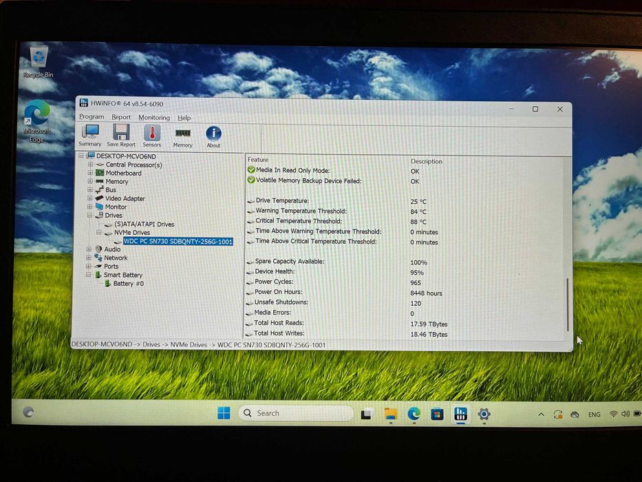
Task: Select the Motherboard chip icon in tree
Action: pyautogui.click(x=100, y=173)
